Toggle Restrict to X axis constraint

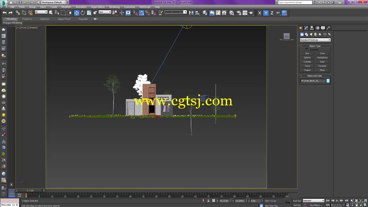pos(259,13)
